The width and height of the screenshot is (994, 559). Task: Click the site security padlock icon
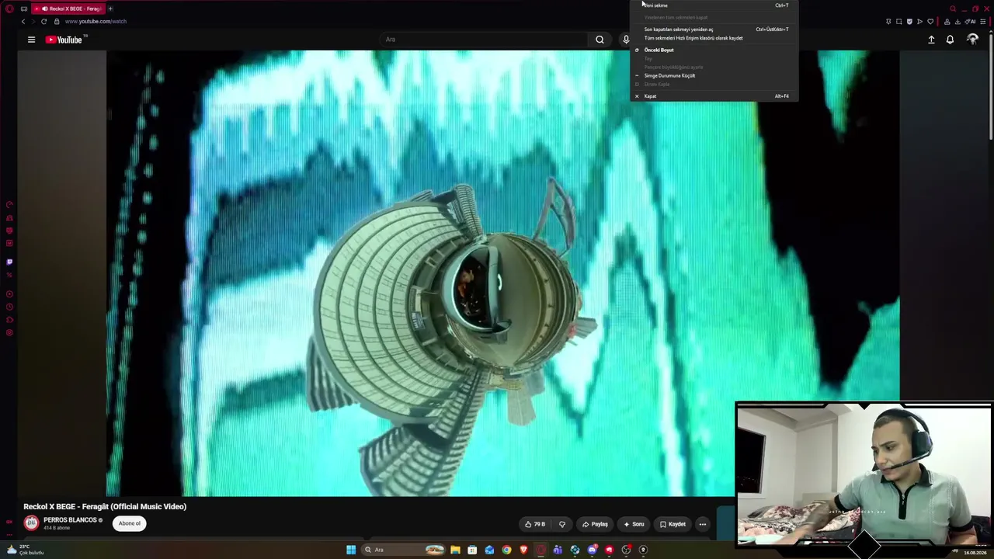pos(56,22)
